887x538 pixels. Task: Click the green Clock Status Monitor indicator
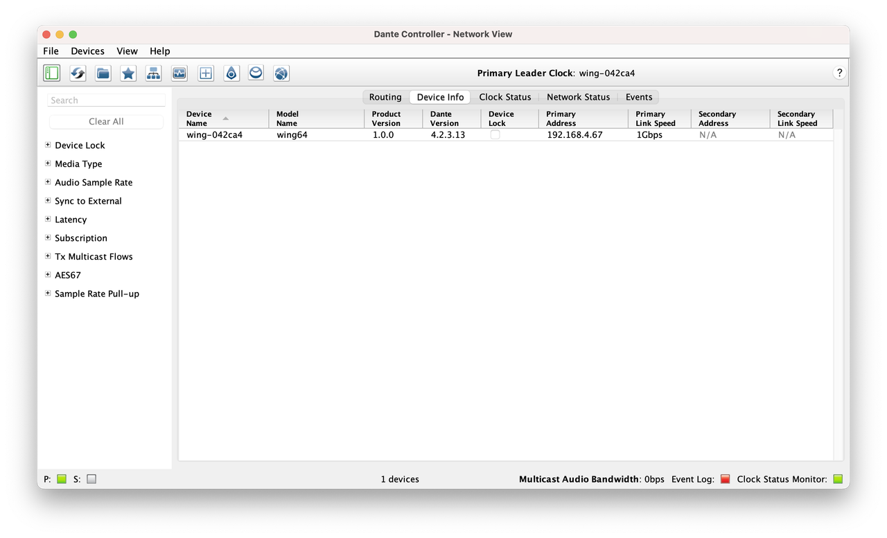coord(838,478)
